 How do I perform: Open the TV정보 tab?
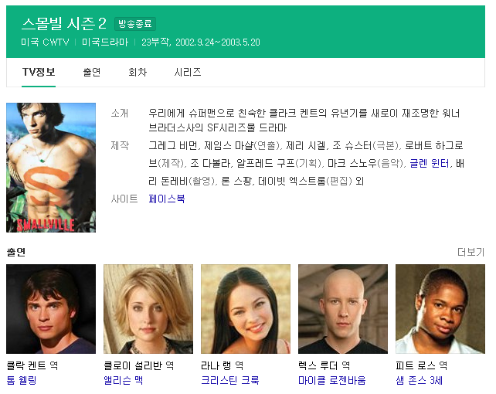[39, 73]
